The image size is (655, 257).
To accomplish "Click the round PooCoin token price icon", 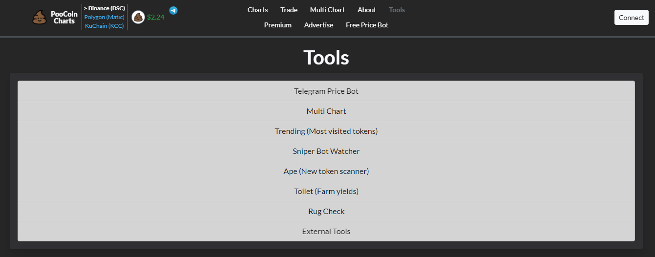I will (138, 17).
